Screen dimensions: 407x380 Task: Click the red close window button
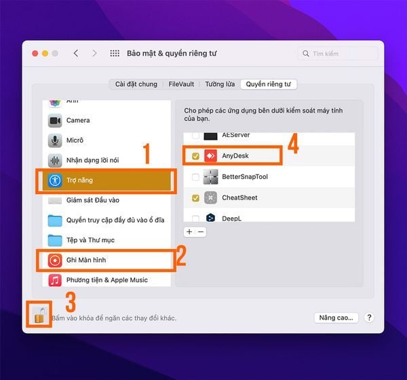click(35, 54)
